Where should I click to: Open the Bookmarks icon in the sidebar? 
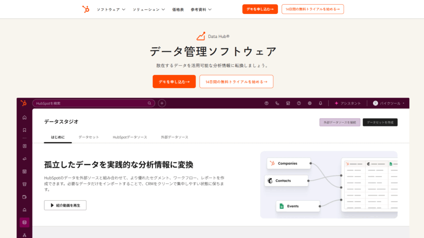pyautogui.click(x=24, y=130)
